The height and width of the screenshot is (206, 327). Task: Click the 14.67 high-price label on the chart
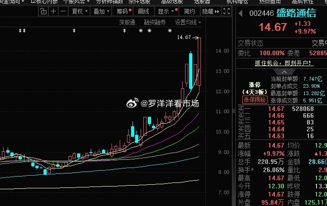(x=184, y=37)
